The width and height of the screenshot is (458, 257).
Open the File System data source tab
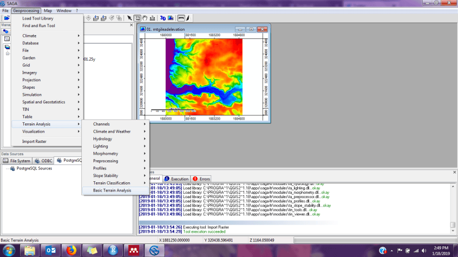[x=17, y=161]
